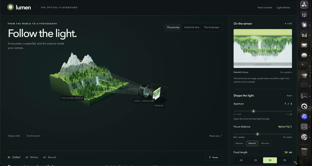
Task: Open the Mail envelope app in dock
Action: [304, 45]
